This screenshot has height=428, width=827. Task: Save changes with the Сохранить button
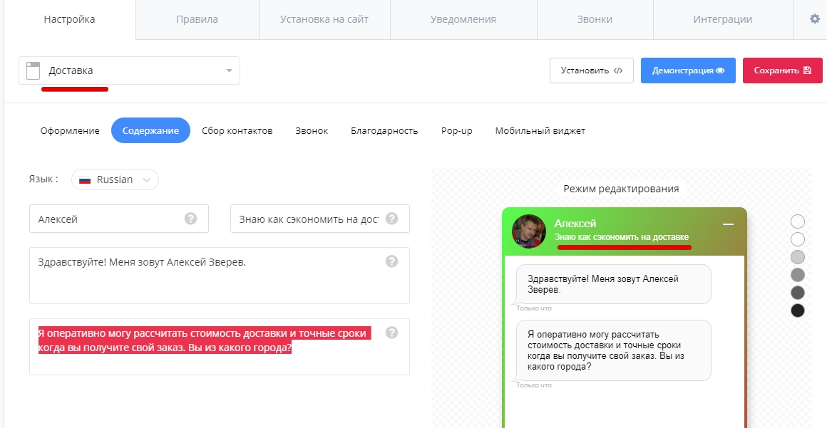coord(783,71)
